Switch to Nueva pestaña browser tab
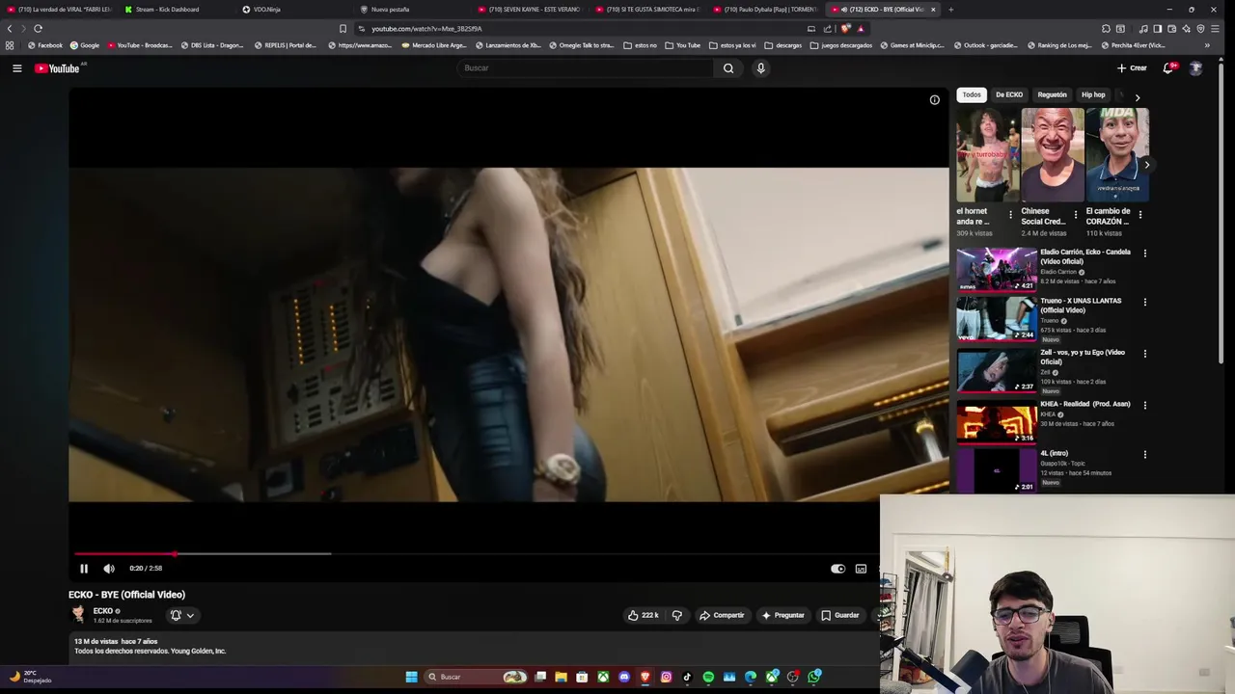This screenshot has height=694, width=1235. [x=391, y=10]
